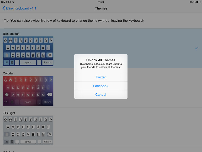Tap the "Colorful" theme label
Screen dimensions: 202x152
click(x=8, y=73)
